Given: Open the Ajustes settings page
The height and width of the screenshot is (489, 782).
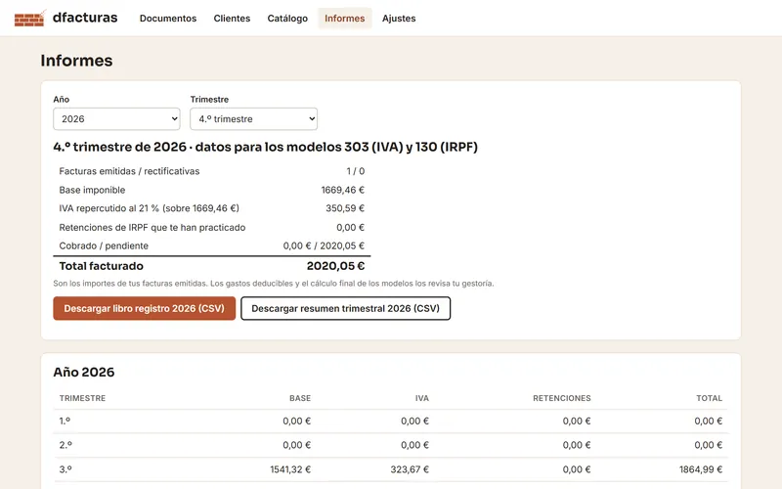Looking at the screenshot, I should tap(399, 19).
